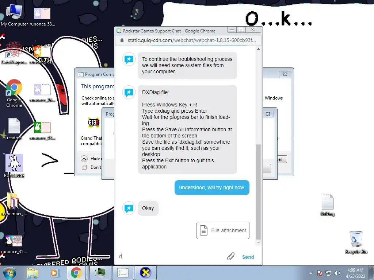Open Windows Media Player from taskbar
Screen dimensions: 374x280
54,273
